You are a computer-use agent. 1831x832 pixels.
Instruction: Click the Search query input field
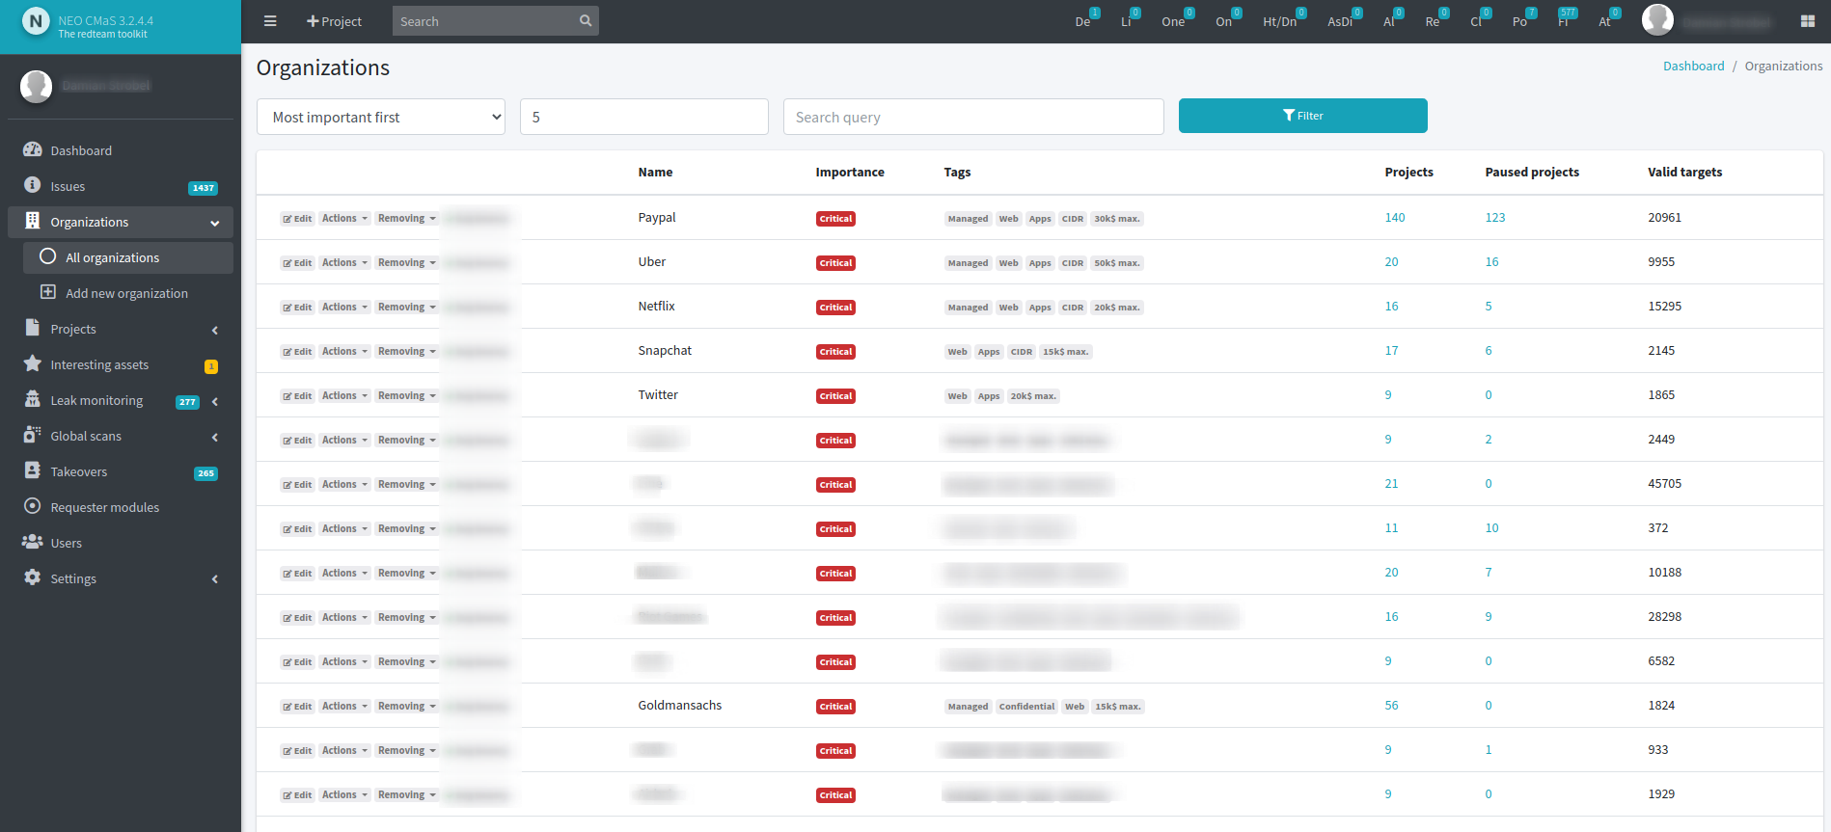[x=973, y=117]
